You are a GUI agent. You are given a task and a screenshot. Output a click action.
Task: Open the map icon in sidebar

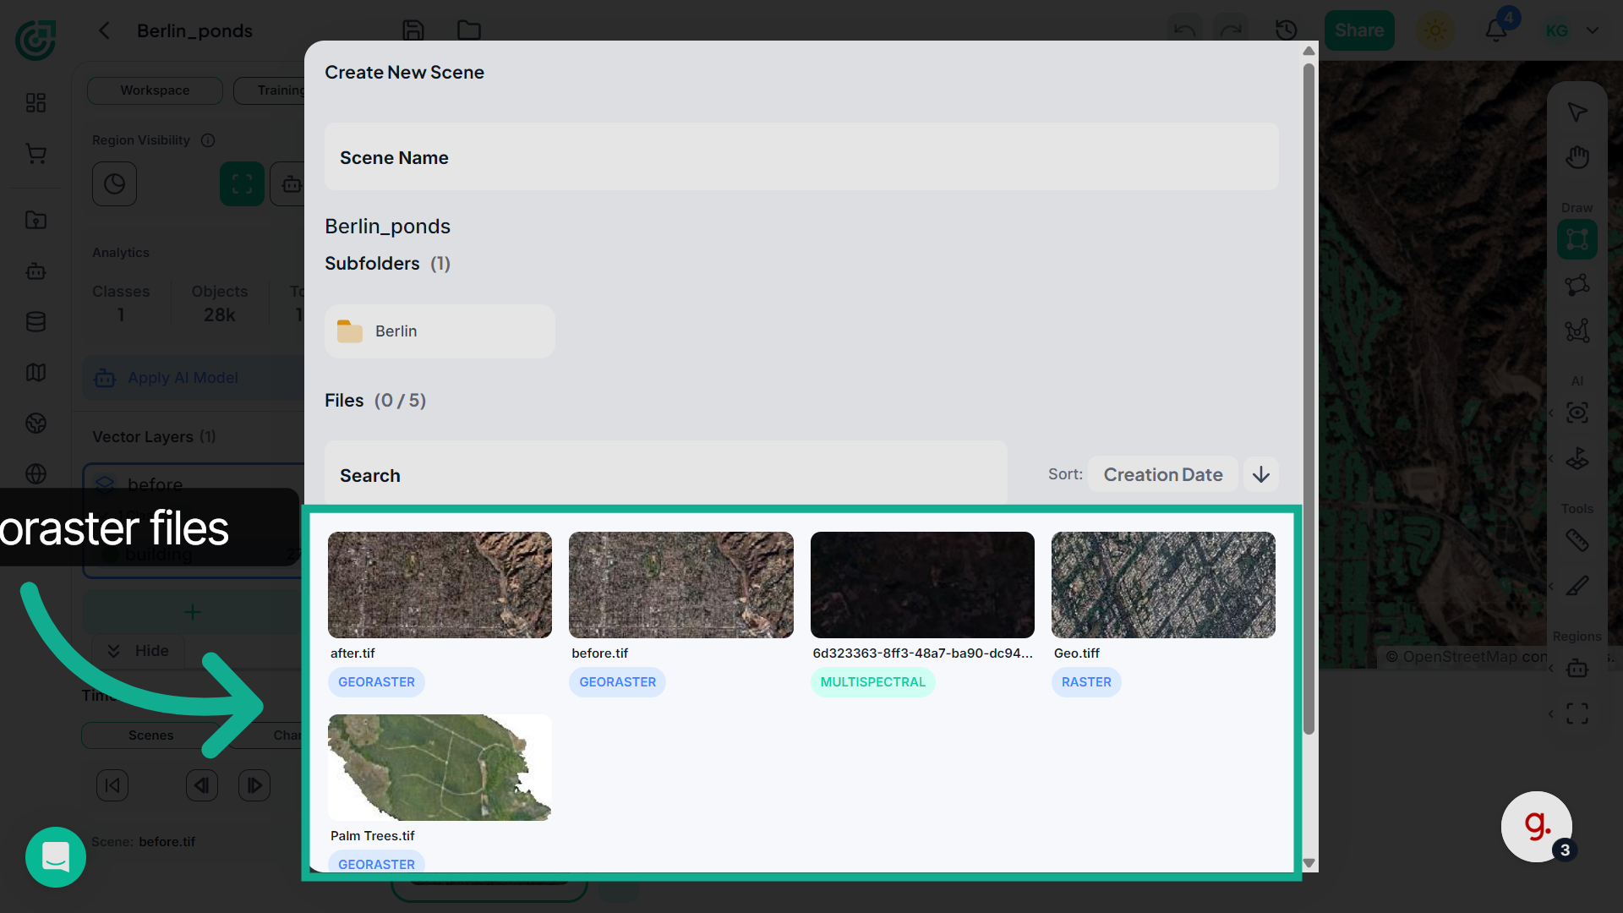[x=36, y=373]
